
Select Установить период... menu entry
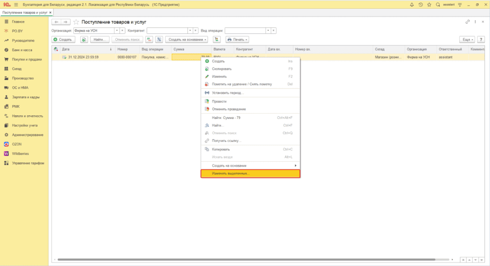coord(227,93)
